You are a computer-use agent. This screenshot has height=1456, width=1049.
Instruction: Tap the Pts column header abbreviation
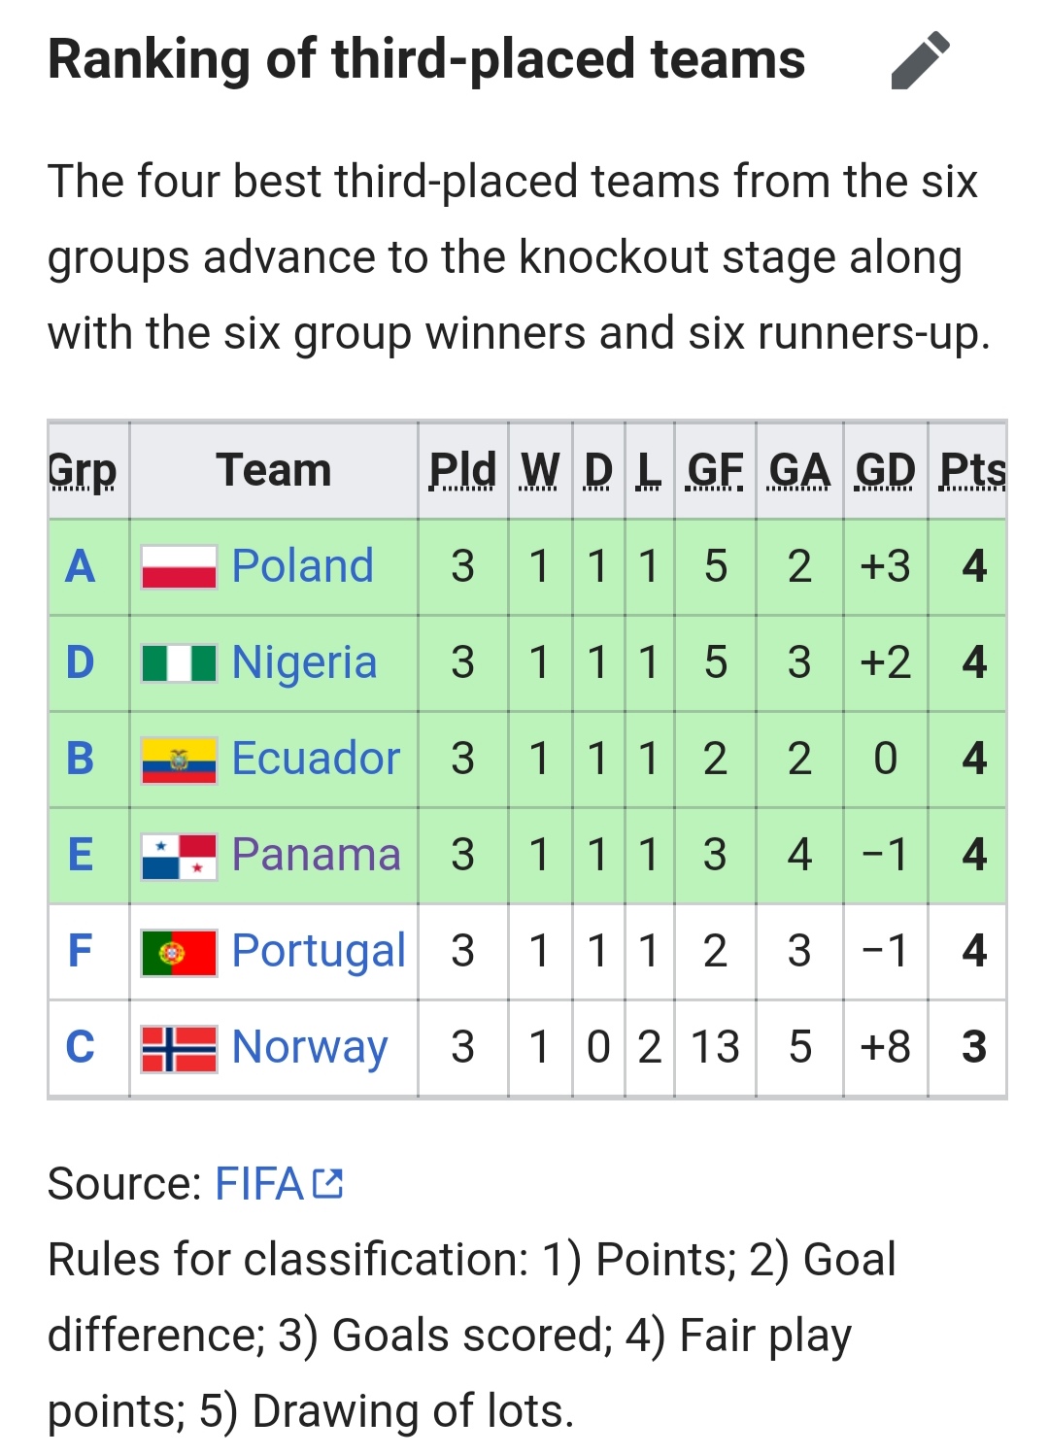(x=971, y=470)
